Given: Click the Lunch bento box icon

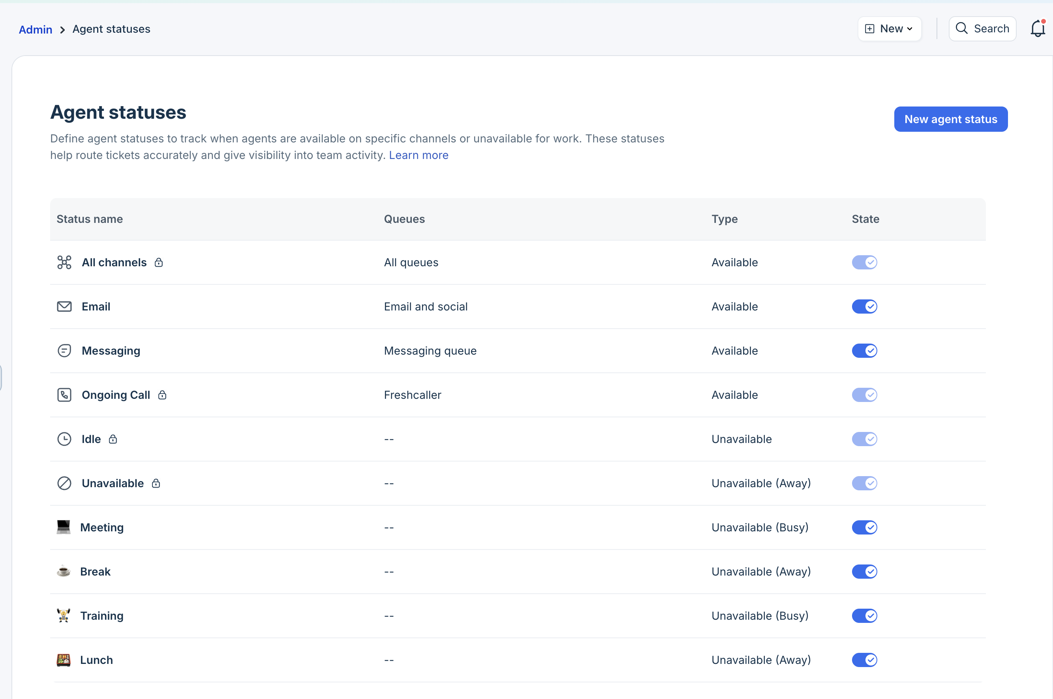Looking at the screenshot, I should 63,660.
